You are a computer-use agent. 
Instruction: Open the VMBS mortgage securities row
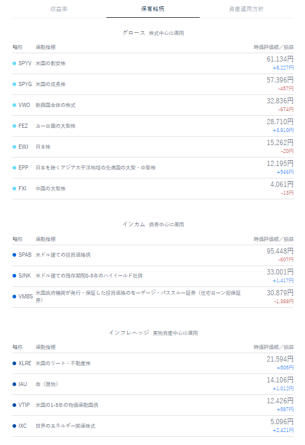(153, 297)
